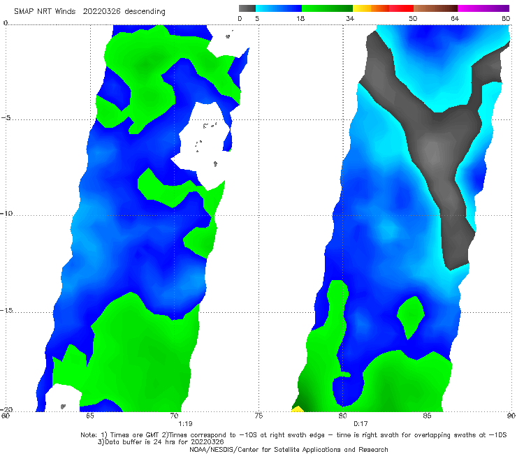Click the note line starting 'Note: 1) Times are GMT'
The image size is (517, 454).
[x=293, y=435]
